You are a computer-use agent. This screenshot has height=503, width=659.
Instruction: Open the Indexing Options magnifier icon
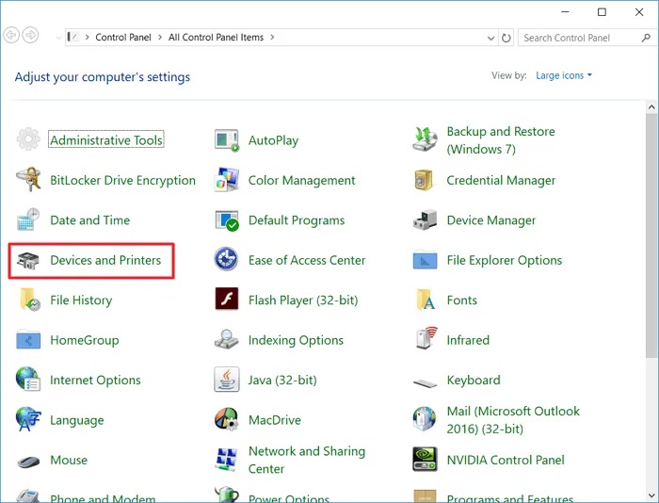pyautogui.click(x=226, y=339)
